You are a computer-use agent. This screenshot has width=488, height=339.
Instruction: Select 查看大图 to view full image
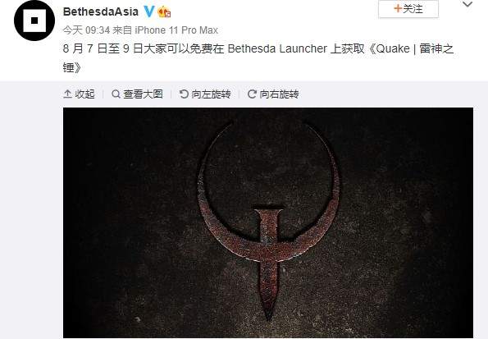click(143, 94)
